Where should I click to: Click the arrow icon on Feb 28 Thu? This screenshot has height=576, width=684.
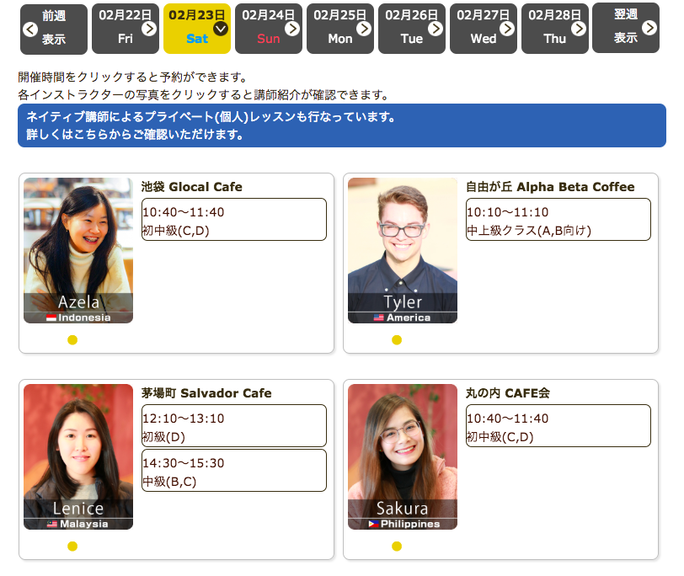[579, 29]
